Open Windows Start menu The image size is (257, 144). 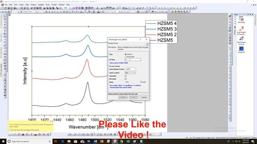pos(3,141)
